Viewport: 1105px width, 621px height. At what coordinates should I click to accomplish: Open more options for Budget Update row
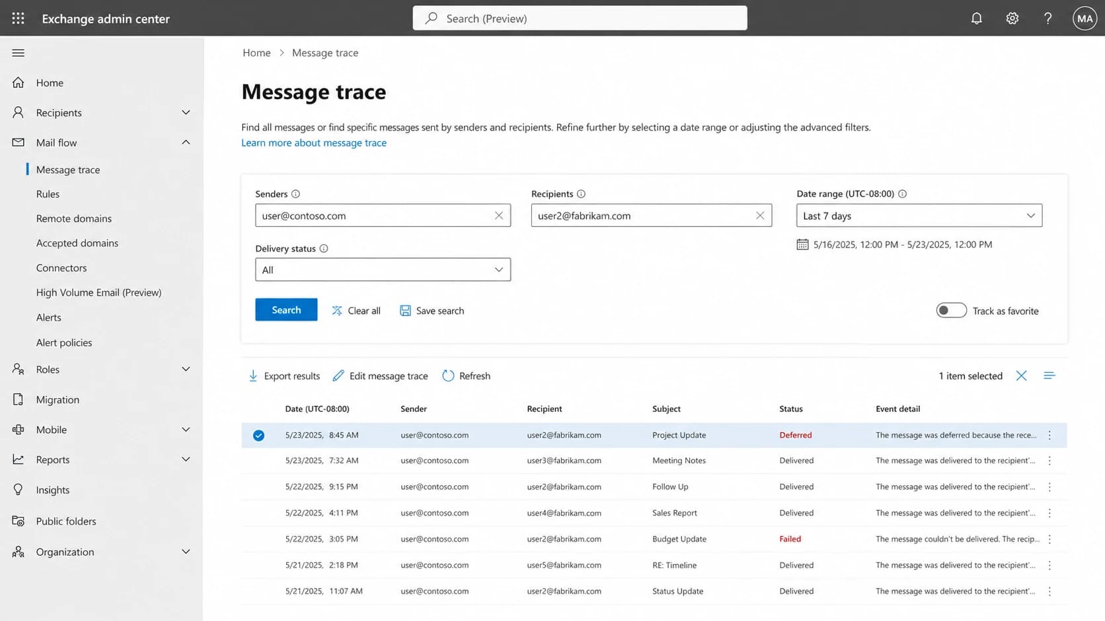tap(1049, 539)
